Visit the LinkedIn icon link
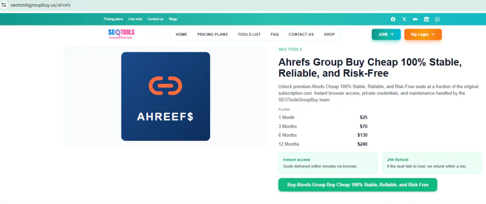This screenshot has width=486, height=204. [x=426, y=19]
